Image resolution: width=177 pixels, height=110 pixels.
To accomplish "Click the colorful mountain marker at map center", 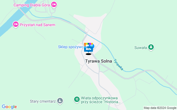I will [88, 47].
